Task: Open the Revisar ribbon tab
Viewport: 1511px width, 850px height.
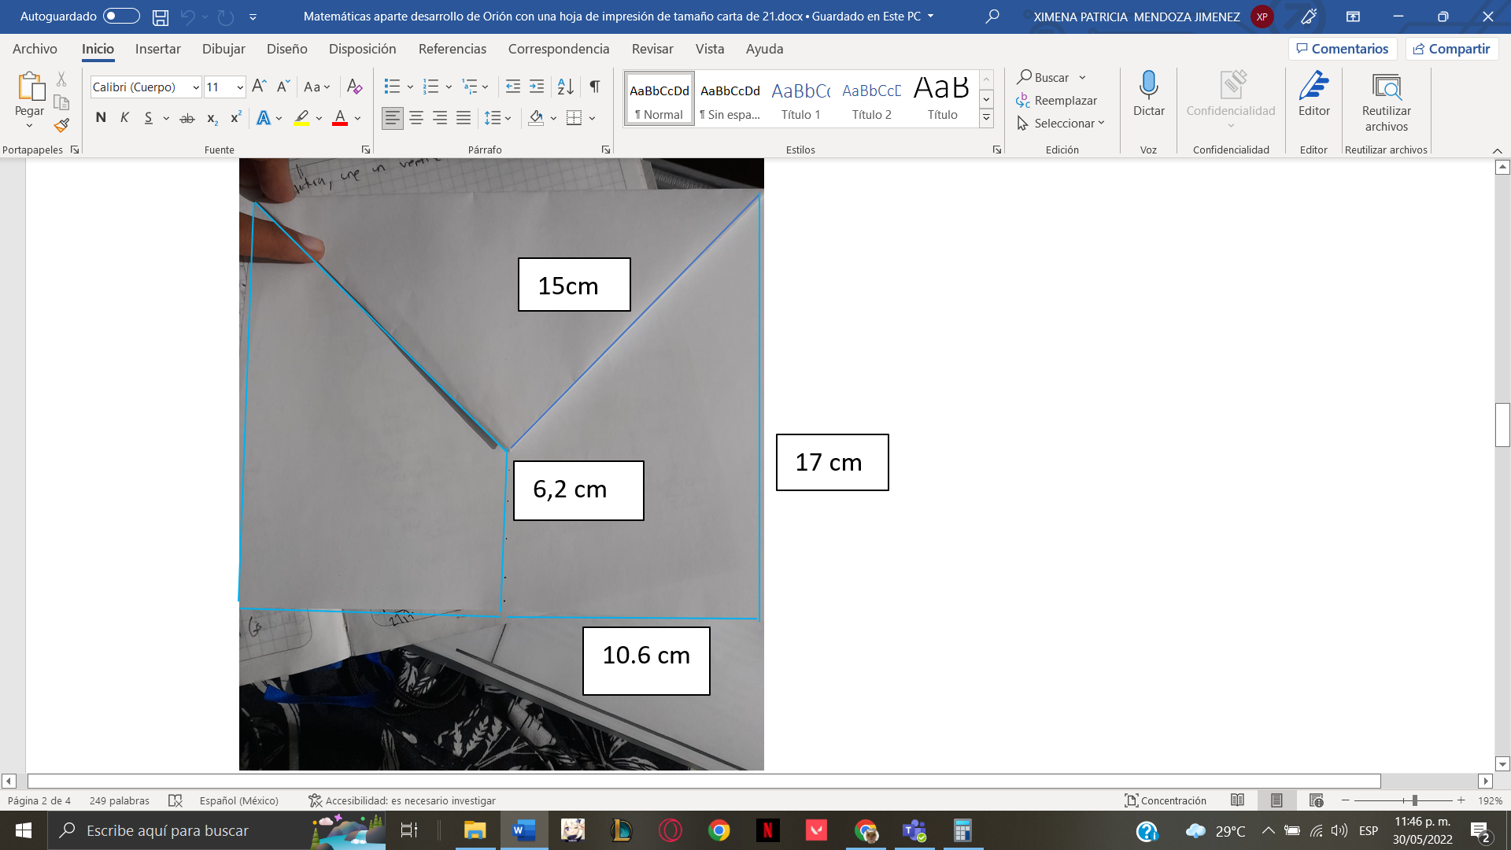Action: click(x=653, y=49)
